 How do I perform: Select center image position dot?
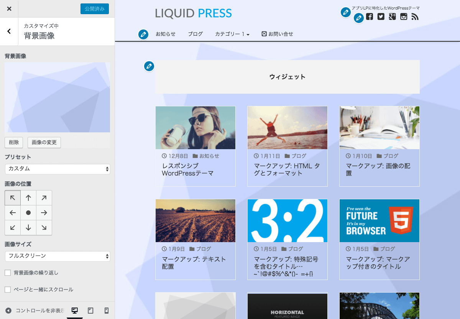pyautogui.click(x=28, y=213)
